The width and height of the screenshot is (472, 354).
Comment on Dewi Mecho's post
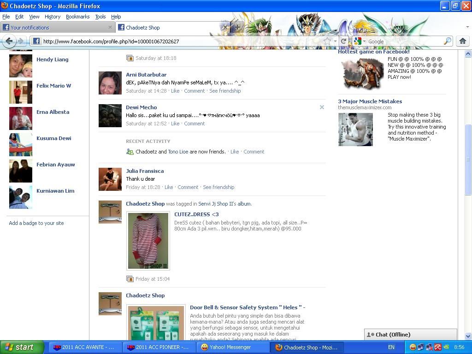point(195,124)
